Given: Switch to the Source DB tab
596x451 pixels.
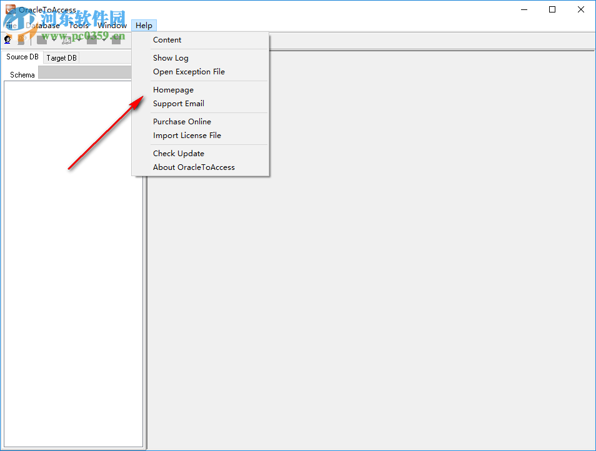Looking at the screenshot, I should point(22,57).
